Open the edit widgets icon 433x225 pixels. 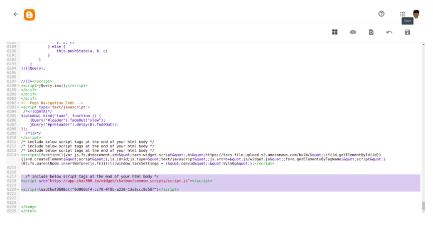click(x=335, y=32)
